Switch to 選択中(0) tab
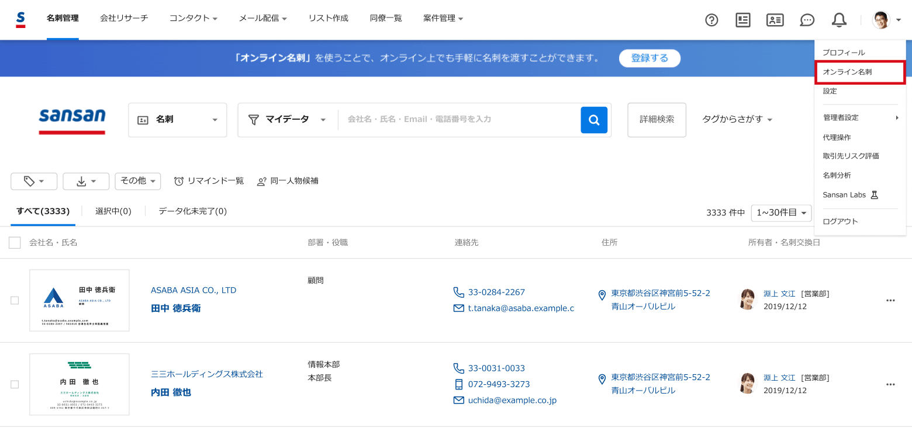 (113, 211)
